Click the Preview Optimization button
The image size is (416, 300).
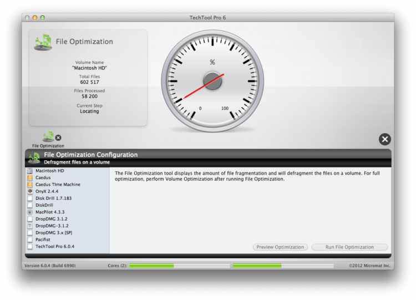(280, 247)
